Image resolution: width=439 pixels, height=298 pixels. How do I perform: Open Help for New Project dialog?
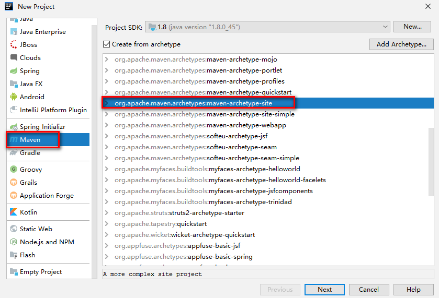tap(413, 290)
